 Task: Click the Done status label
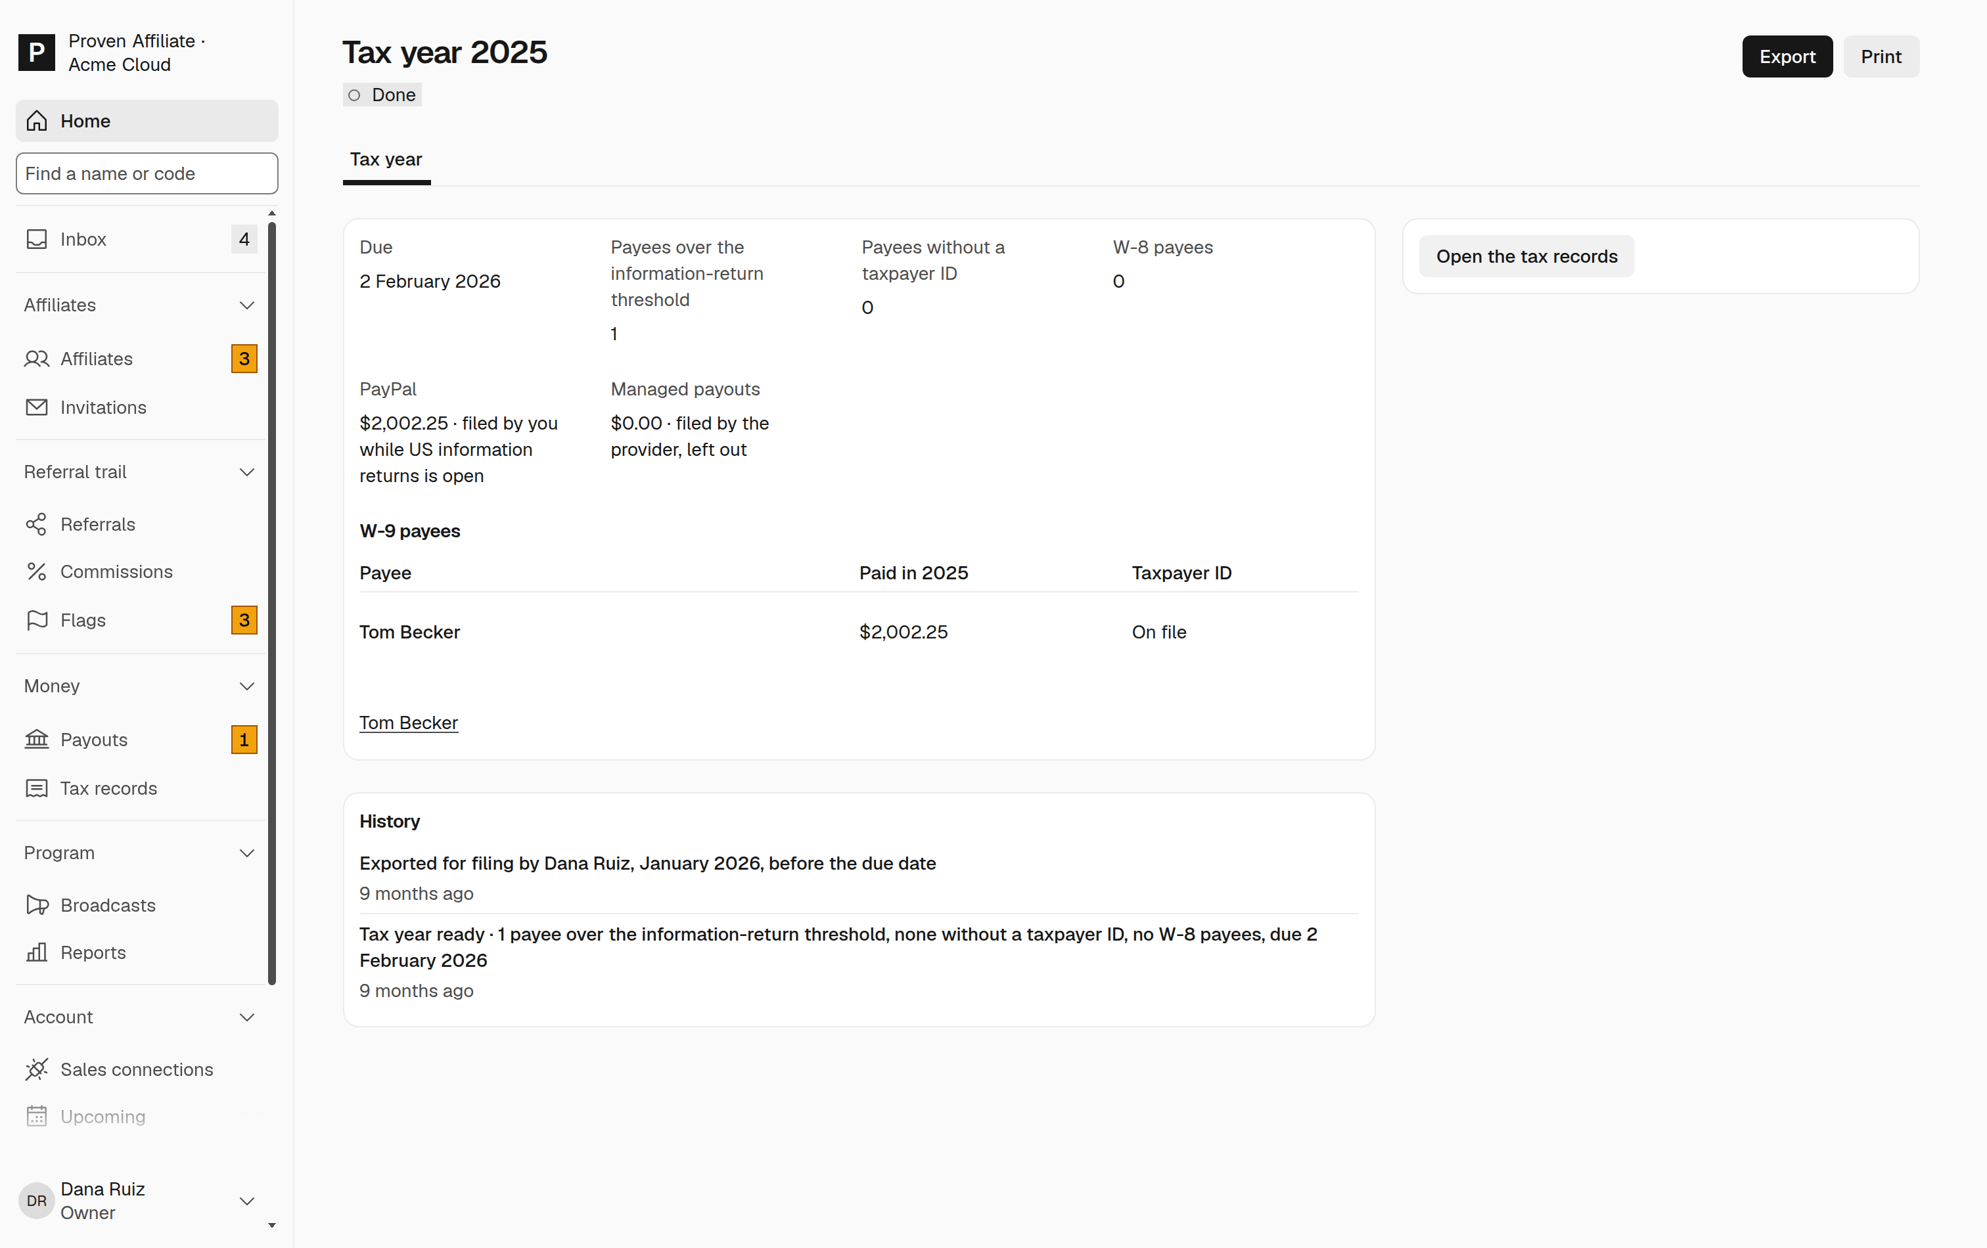(383, 95)
